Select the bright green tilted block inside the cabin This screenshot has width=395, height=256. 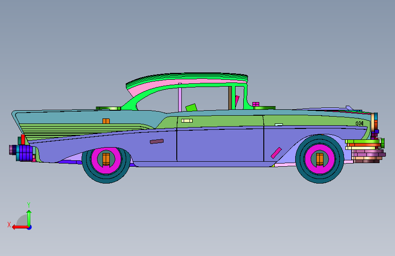[x=191, y=108]
